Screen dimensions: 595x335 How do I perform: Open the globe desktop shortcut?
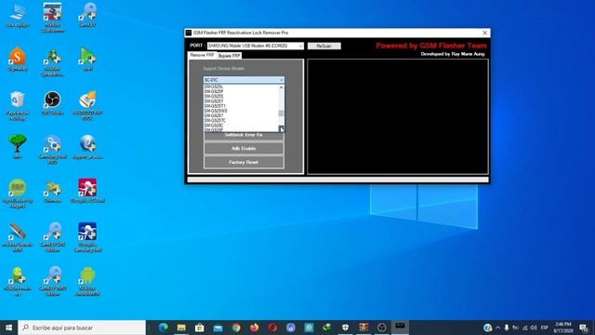87,147
